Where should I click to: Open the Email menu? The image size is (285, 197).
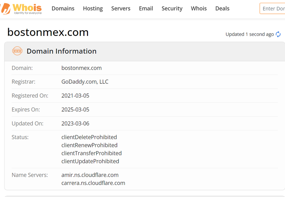(x=146, y=9)
